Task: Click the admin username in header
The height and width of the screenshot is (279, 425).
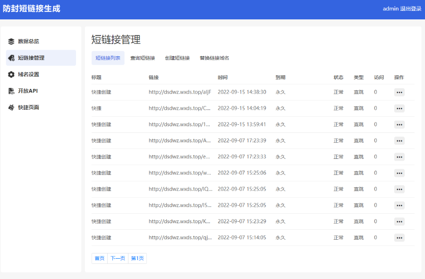Action: pos(391,9)
